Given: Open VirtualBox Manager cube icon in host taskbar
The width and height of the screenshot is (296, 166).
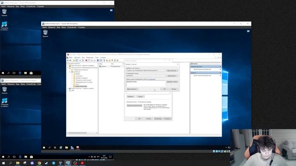Looking at the screenshot, I should click(x=61, y=163).
